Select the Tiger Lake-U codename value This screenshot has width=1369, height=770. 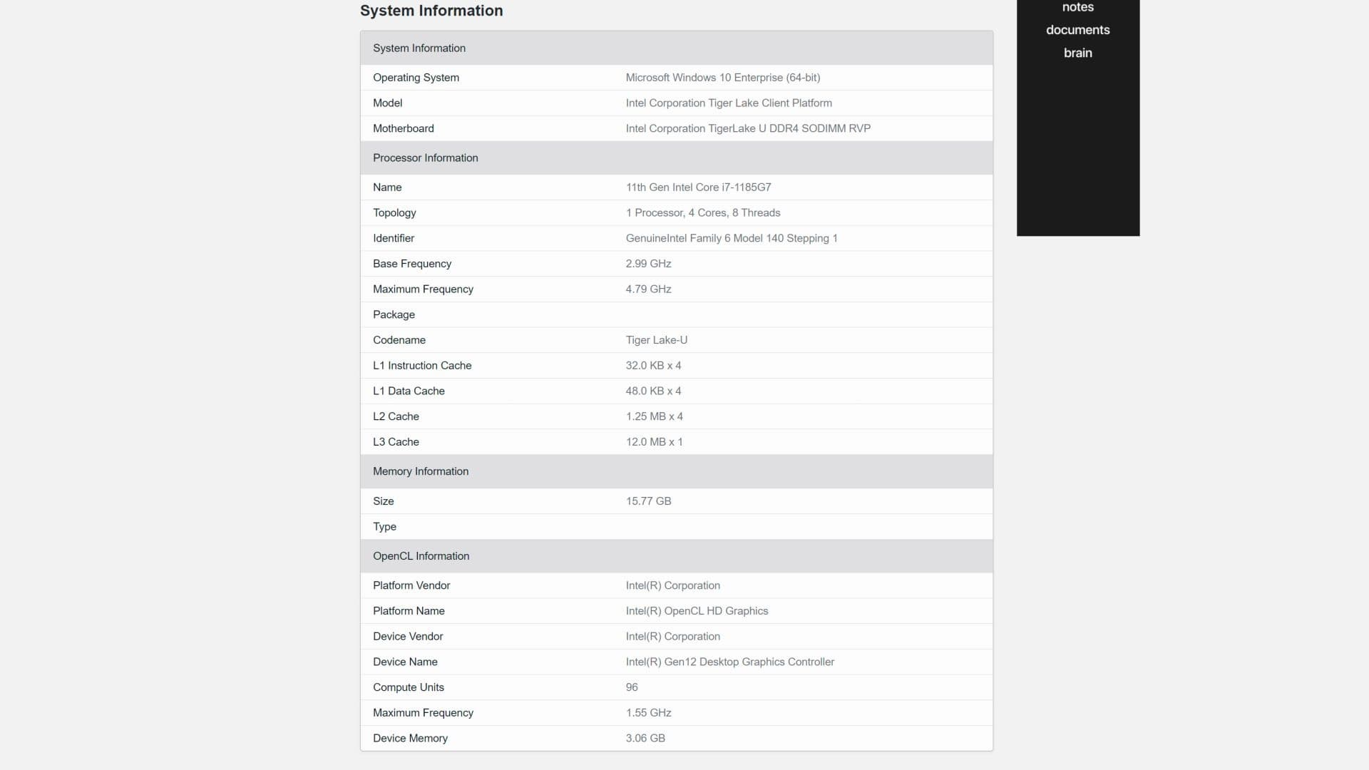(x=656, y=340)
